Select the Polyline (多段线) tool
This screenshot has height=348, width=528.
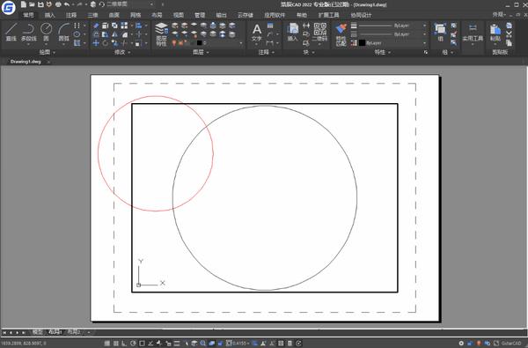click(29, 32)
